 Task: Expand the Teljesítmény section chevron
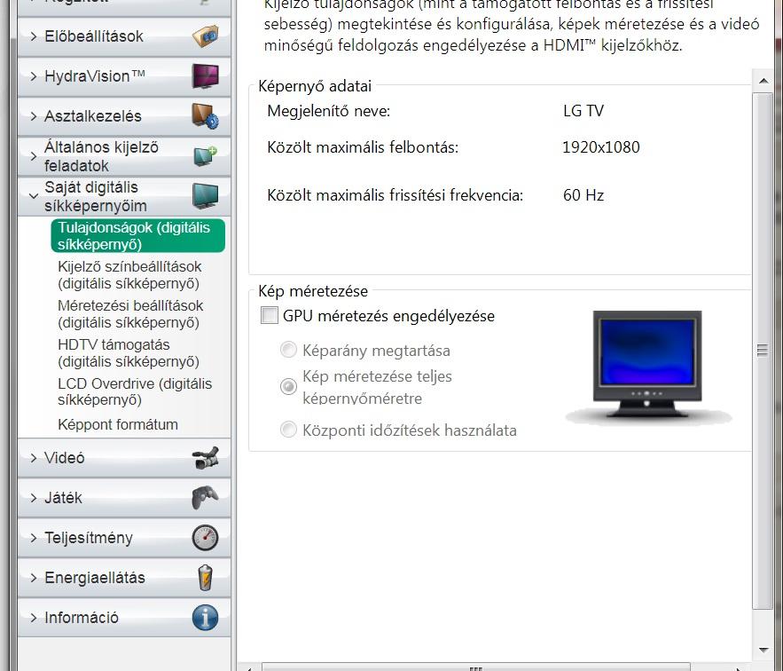point(34,538)
